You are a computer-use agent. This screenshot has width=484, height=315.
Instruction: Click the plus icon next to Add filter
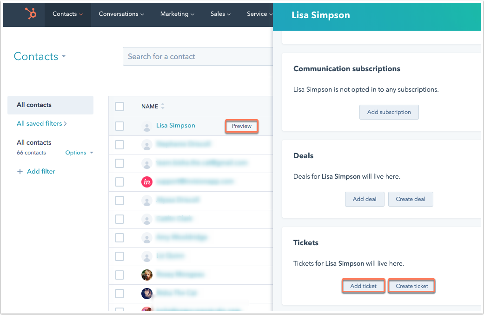(x=20, y=171)
